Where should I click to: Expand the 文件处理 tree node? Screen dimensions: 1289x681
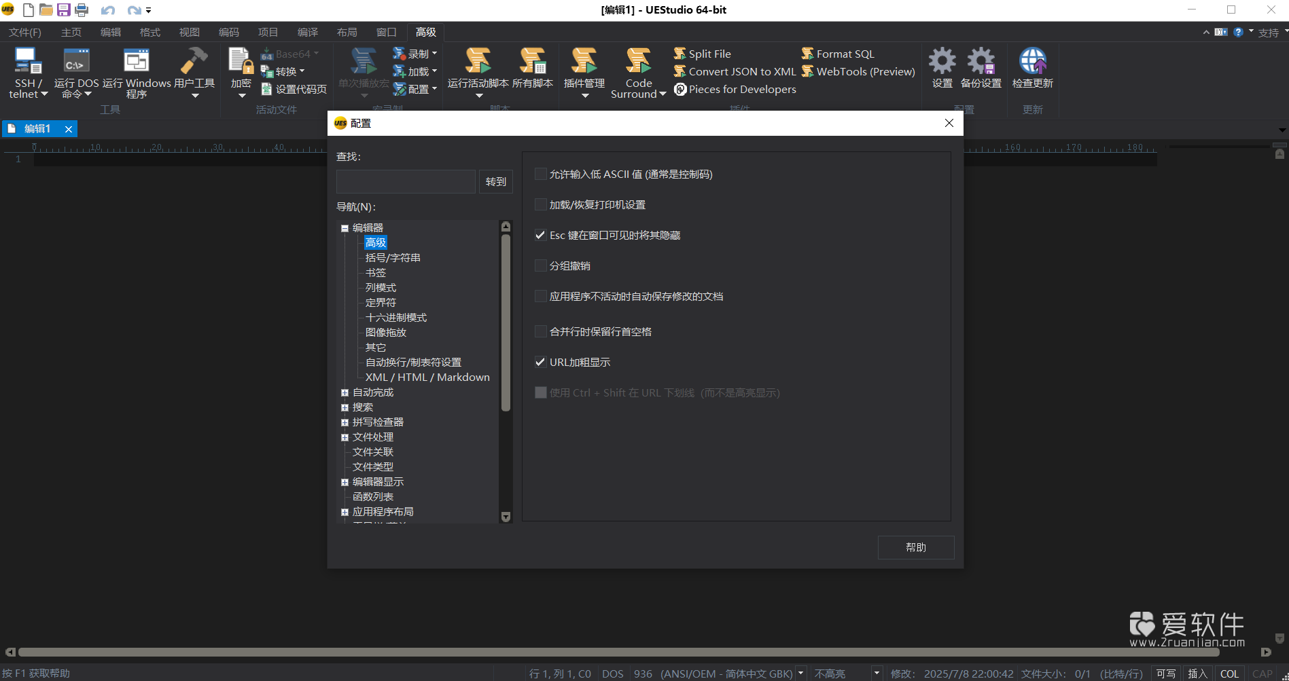345,437
